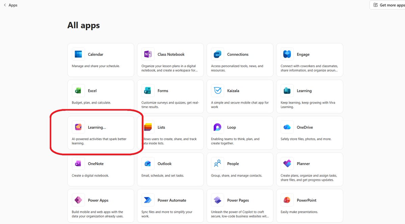Click 'Email, schedule, and set tasks.' text
The image size is (405, 224).
pyautogui.click(x=163, y=175)
